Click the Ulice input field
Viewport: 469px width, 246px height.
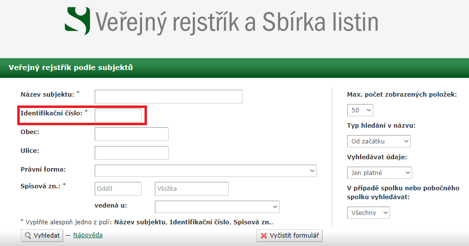[x=131, y=153]
